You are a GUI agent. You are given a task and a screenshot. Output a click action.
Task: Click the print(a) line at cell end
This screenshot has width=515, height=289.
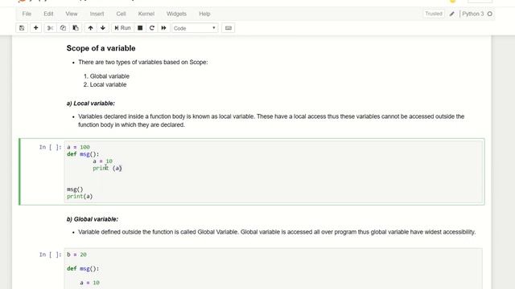[x=80, y=196]
